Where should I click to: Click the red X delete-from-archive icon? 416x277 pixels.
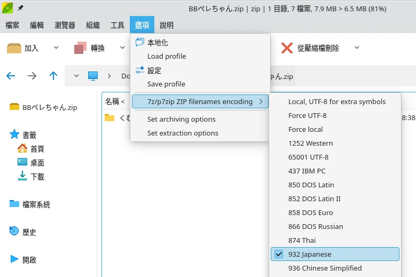pyautogui.click(x=287, y=48)
